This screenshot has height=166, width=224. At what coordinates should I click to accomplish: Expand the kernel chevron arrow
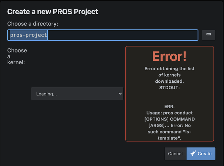120,94
